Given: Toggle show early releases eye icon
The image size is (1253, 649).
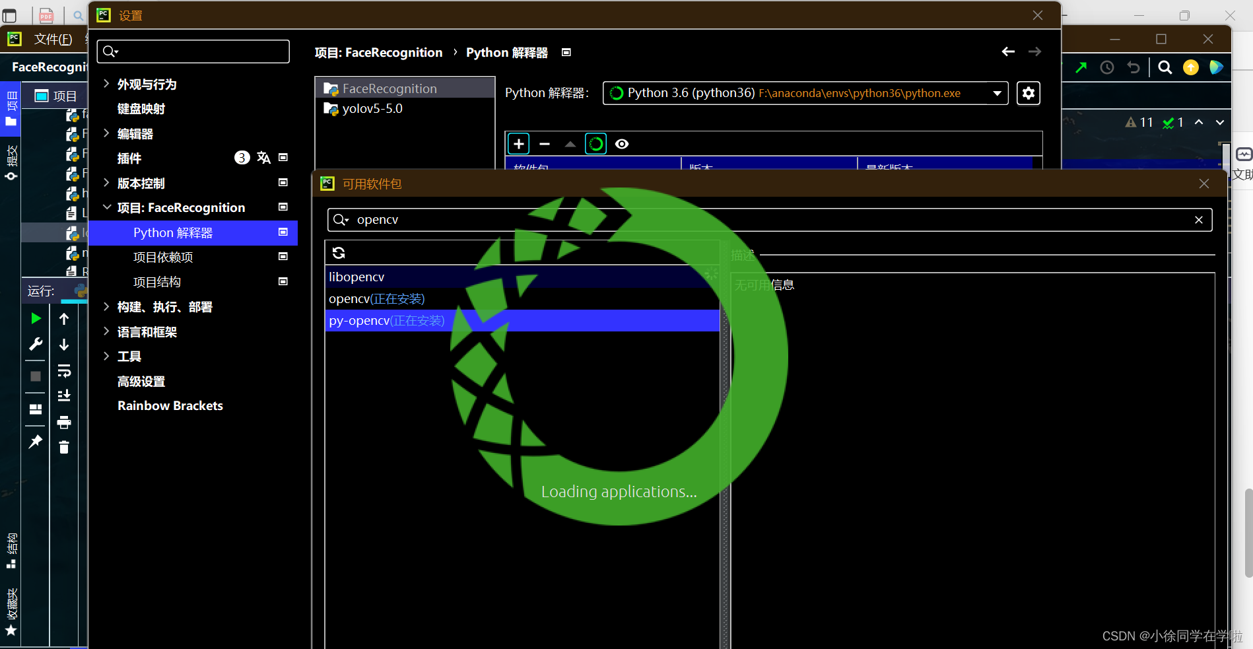Looking at the screenshot, I should point(622,144).
